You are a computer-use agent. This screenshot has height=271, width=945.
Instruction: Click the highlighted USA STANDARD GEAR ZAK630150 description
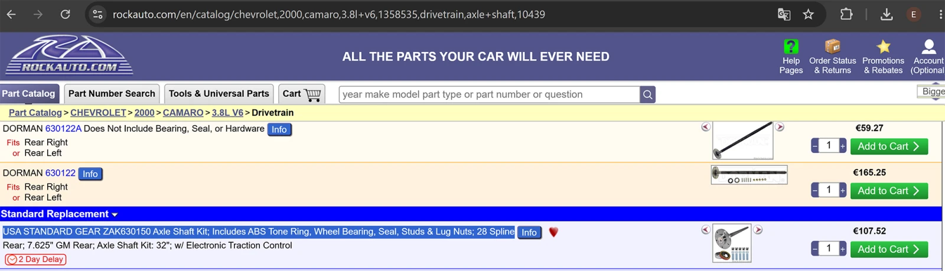258,231
